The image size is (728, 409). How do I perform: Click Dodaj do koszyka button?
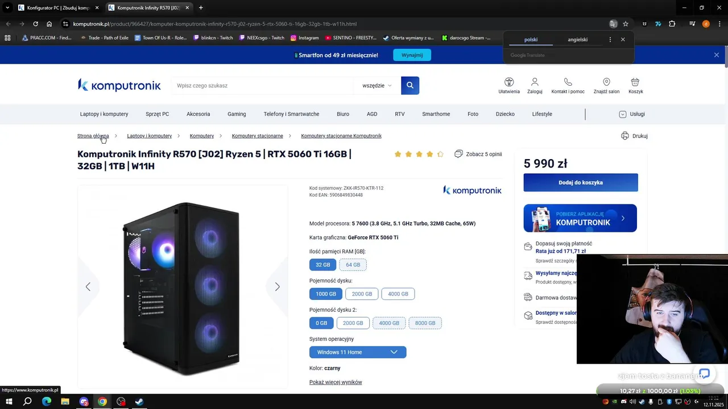pyautogui.click(x=581, y=182)
